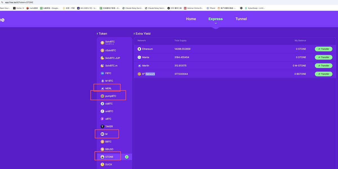Image resolution: width=338 pixels, height=169 pixels.
Task: Transfer STONE on the Ethereum row
Action: pos(324,49)
